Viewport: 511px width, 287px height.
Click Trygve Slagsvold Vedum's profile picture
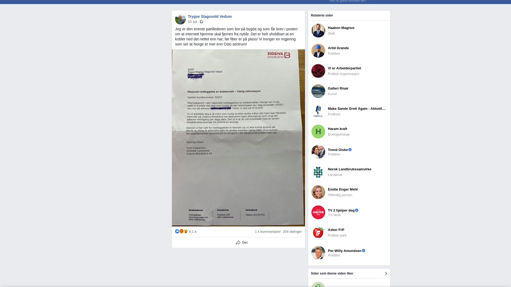coord(180,19)
